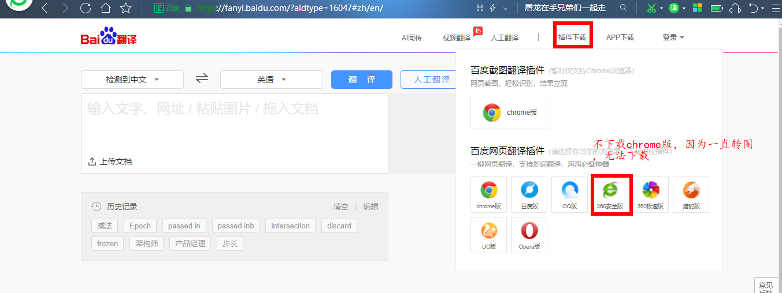Screen dimensions: 782x293
Task: Select history tag frozen
Action: [108, 243]
